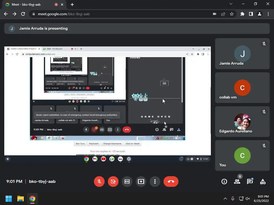Image resolution: width=274 pixels, height=205 pixels.
Task: Click the presented Chromebook launcher circle
Action: 8,159
